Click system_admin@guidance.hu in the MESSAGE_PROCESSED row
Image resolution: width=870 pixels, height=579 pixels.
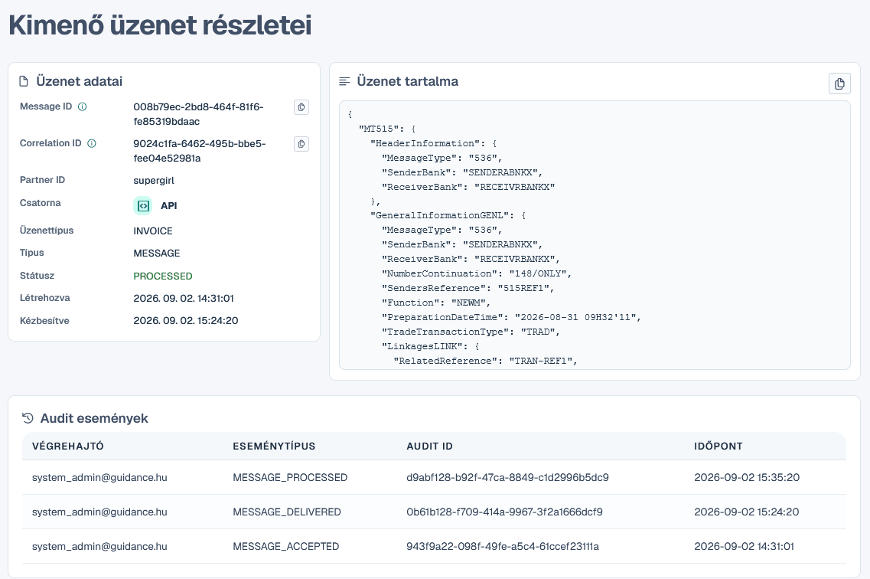(99, 477)
